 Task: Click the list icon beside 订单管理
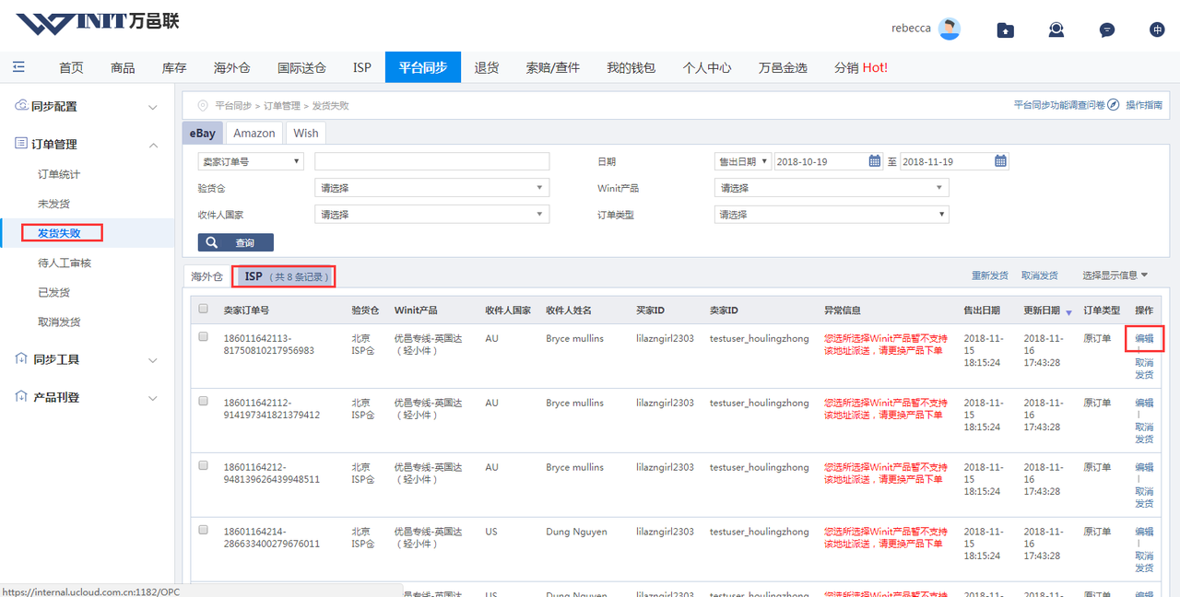[21, 144]
